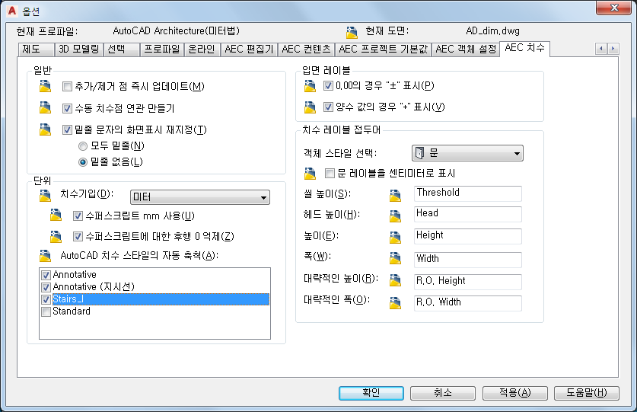Toggle 수퍼스크립트에 대한 후행 0 억제(Z)

tap(78, 236)
